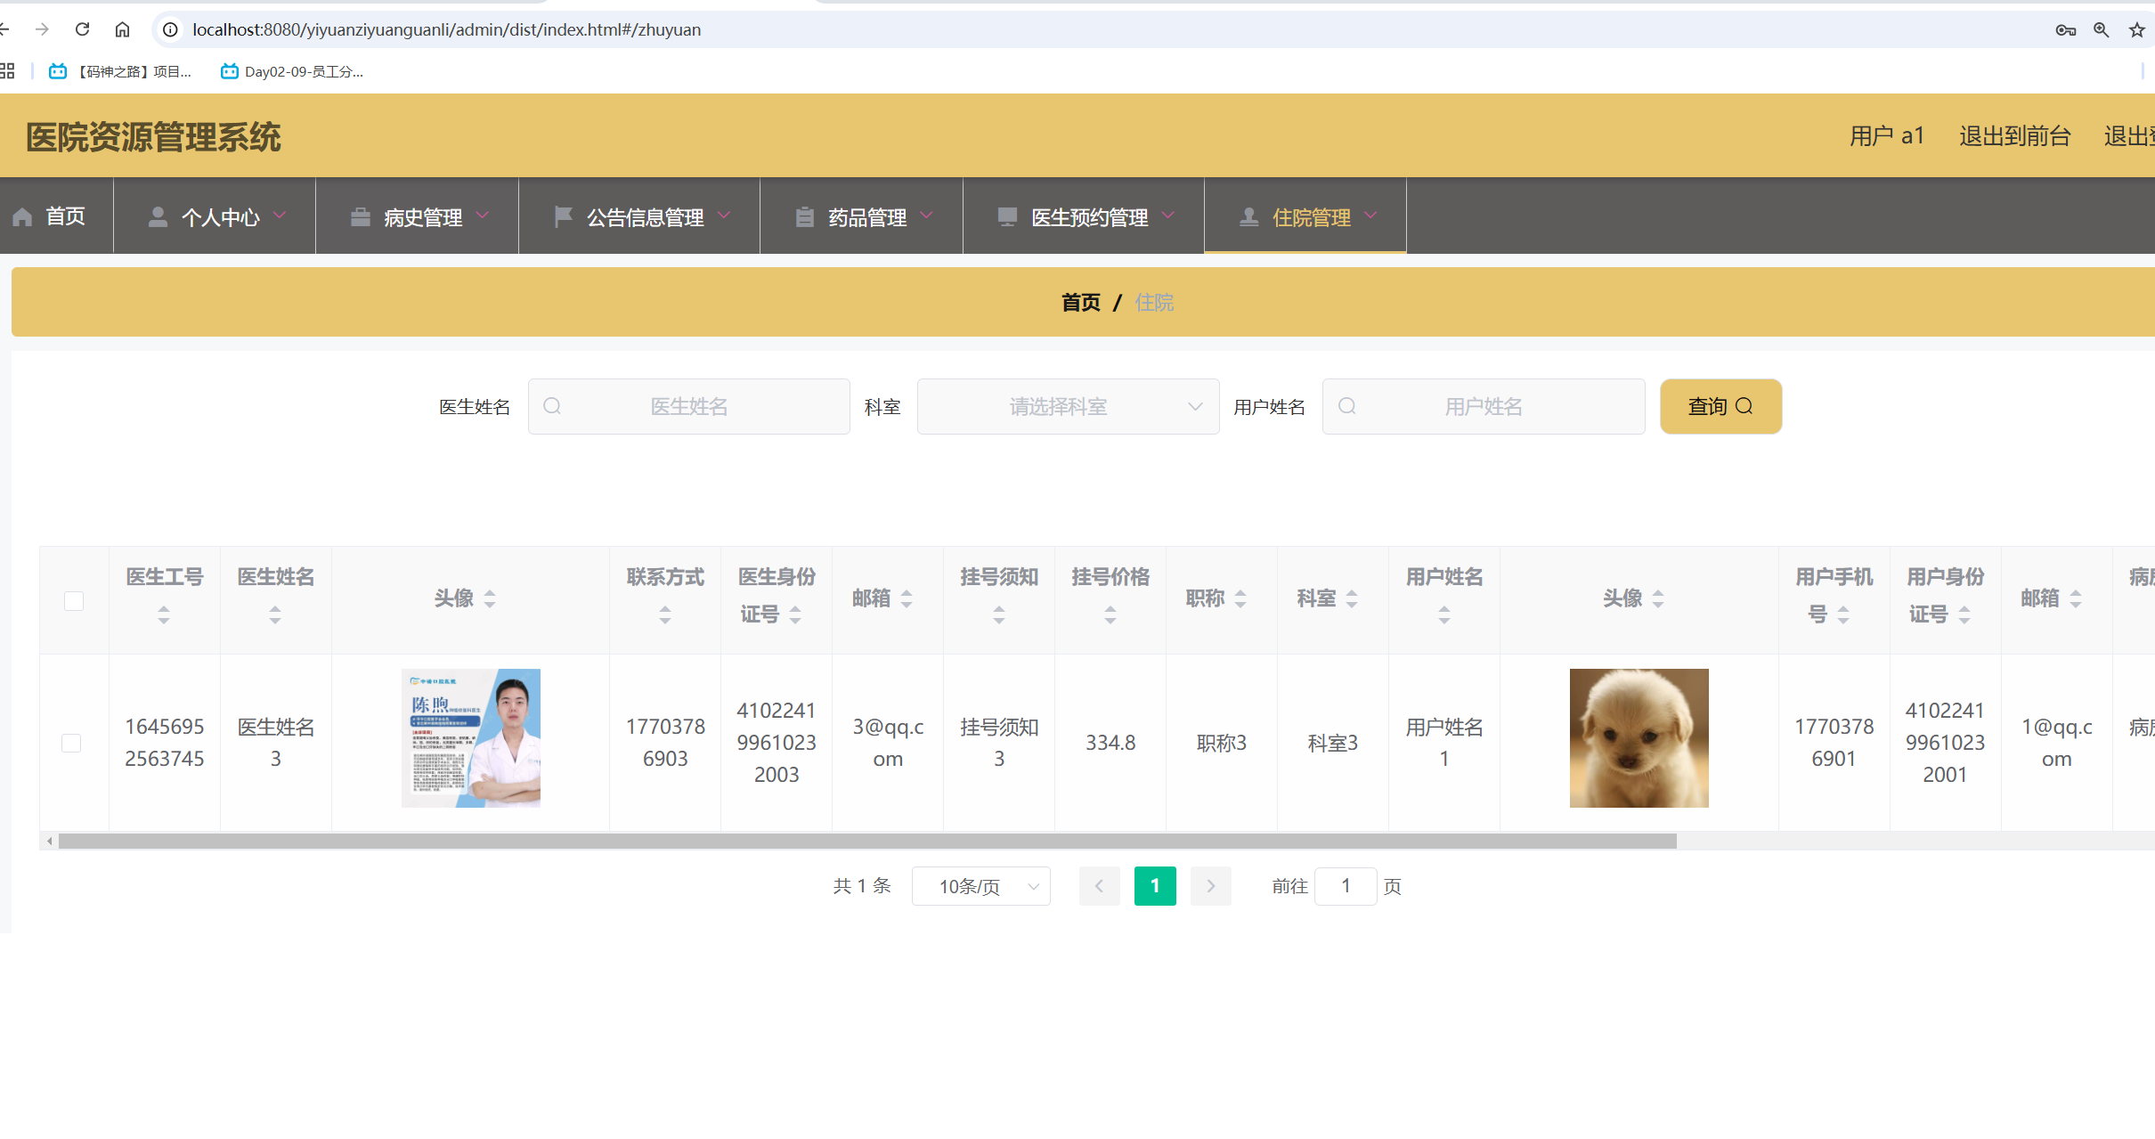Click the 查询 search button

[x=1720, y=407]
